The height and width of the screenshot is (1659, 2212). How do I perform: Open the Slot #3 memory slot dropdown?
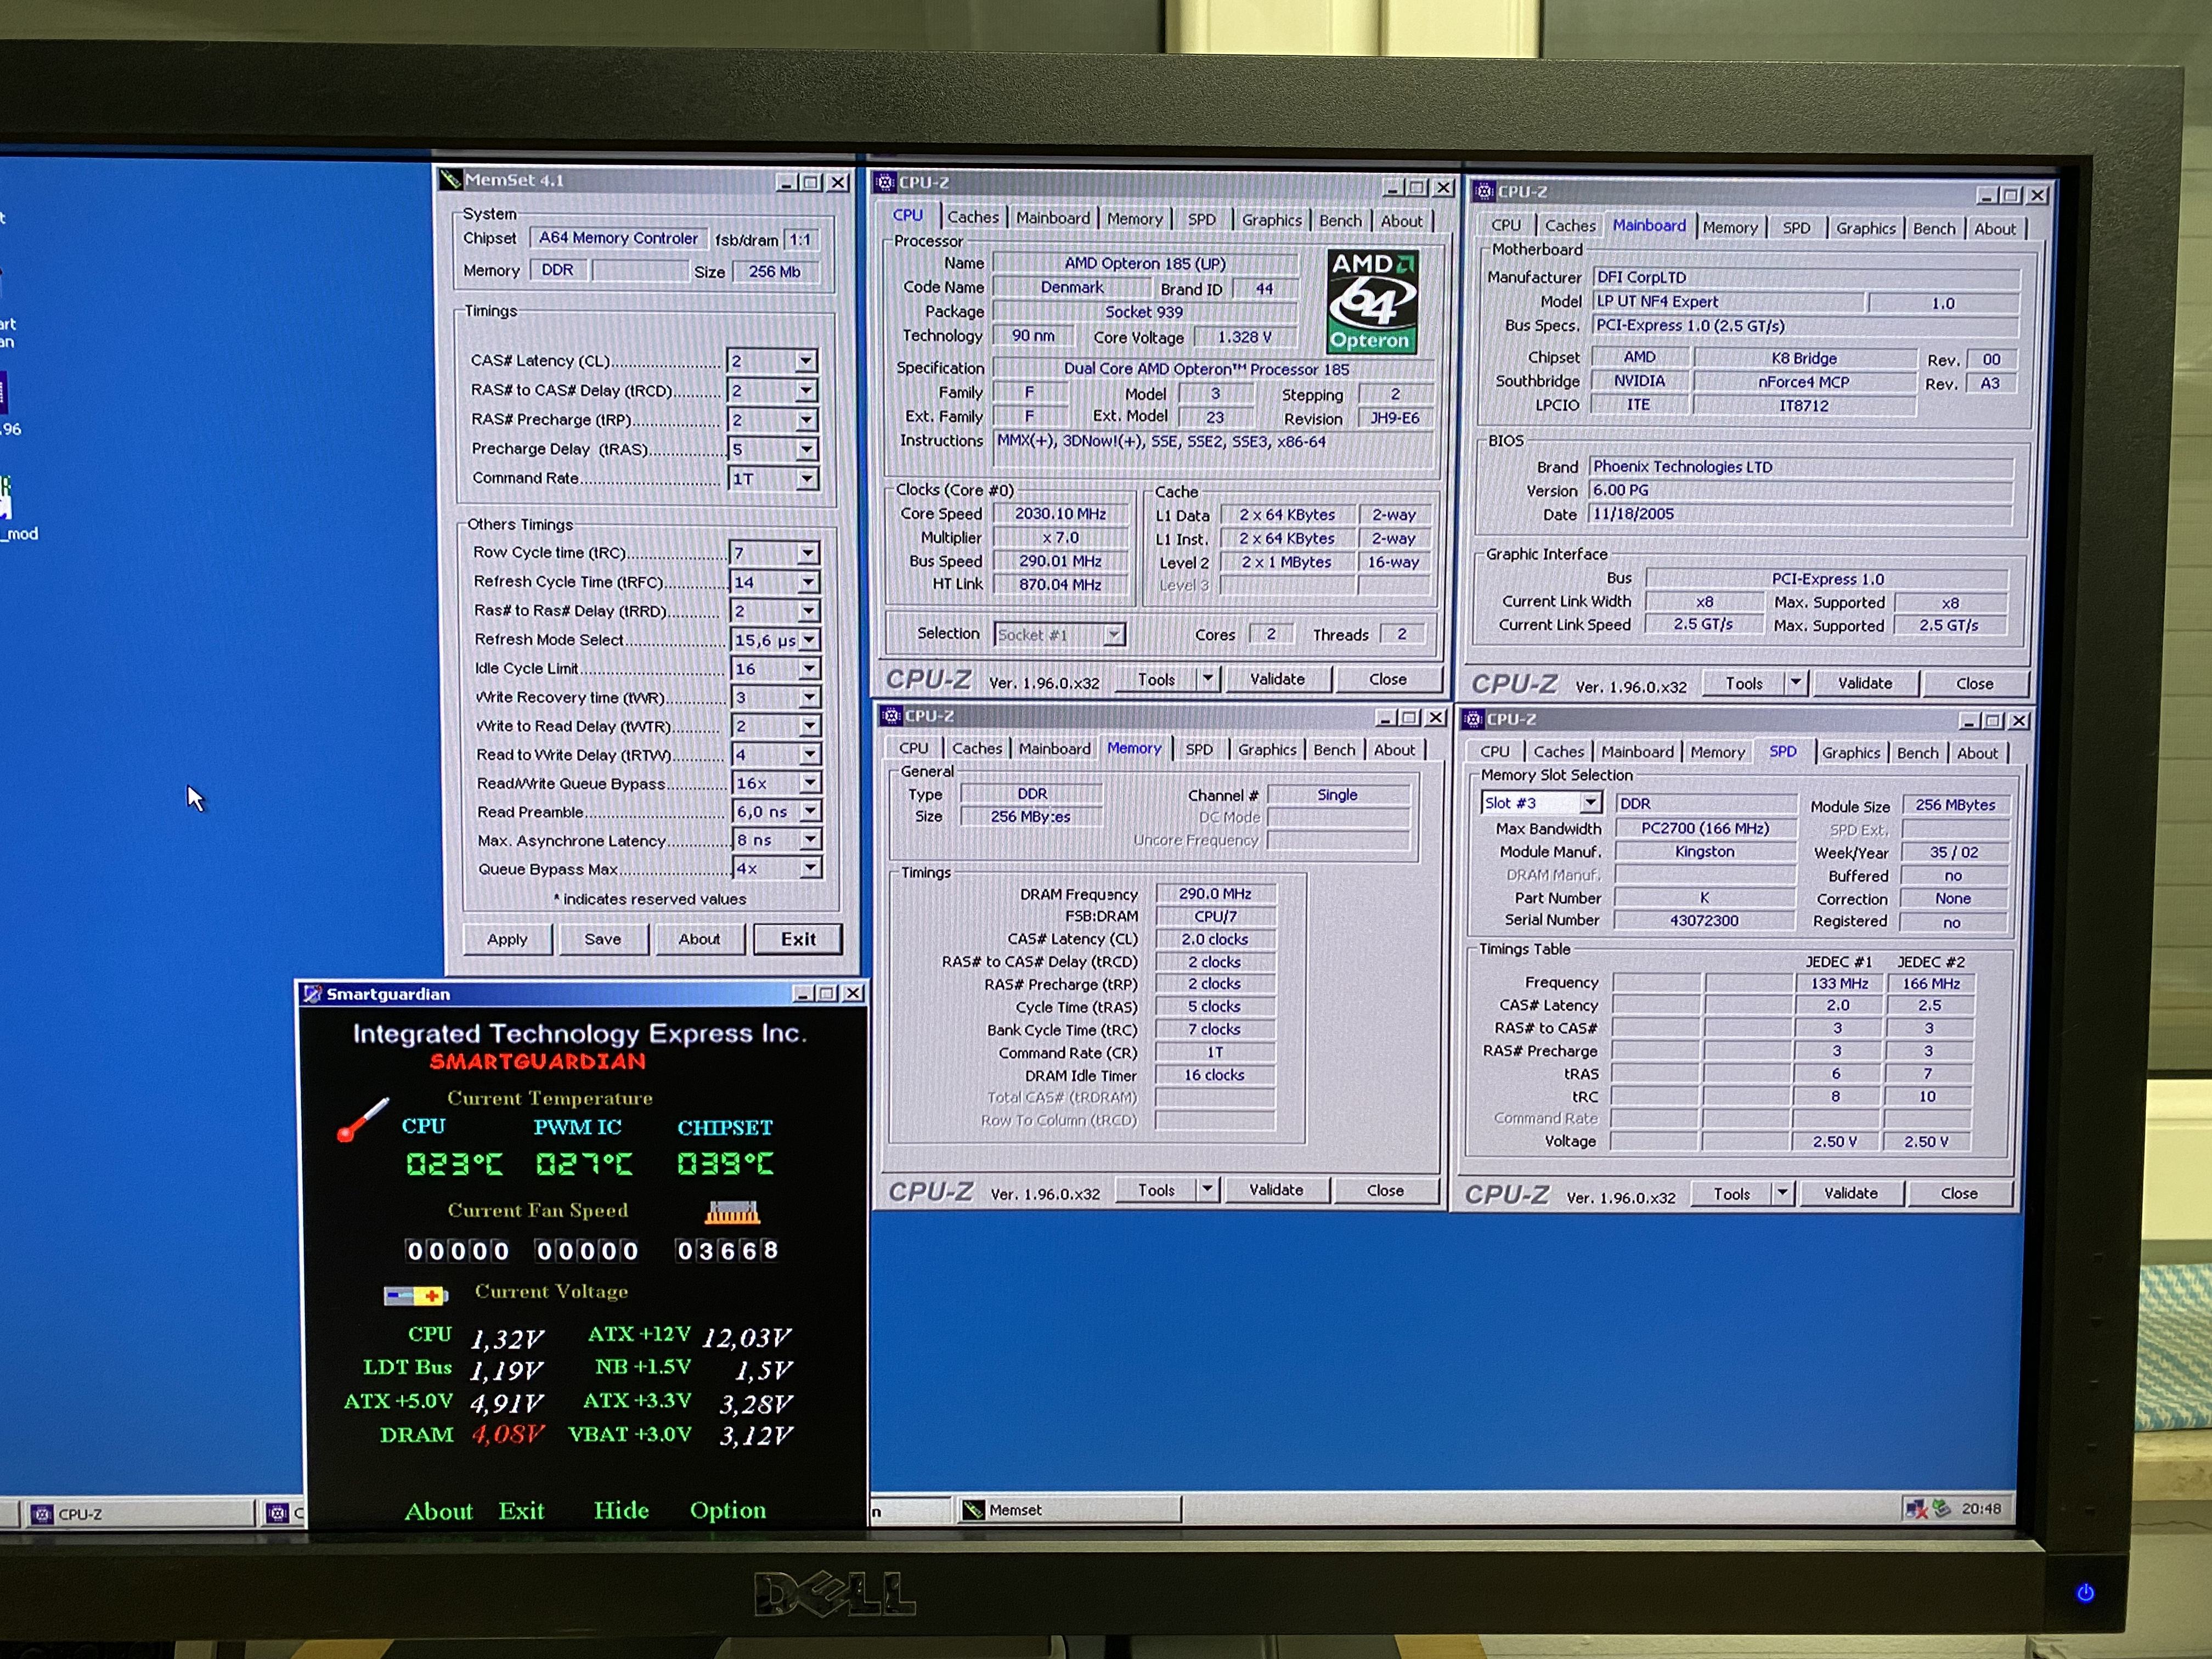[x=1590, y=803]
